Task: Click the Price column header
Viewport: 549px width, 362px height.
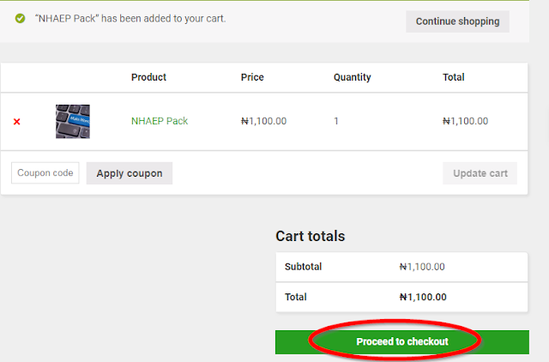Action: (254, 77)
